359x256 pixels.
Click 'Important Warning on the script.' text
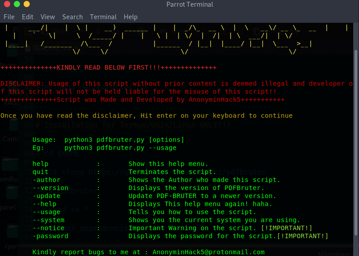click(x=192, y=228)
